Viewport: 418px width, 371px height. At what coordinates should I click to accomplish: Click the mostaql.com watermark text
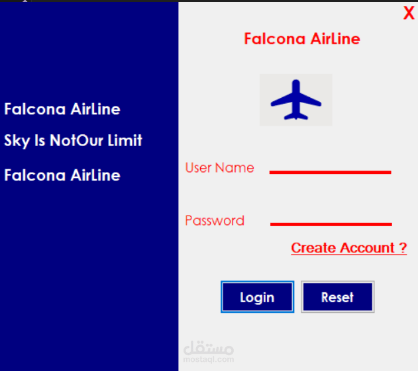209,360
